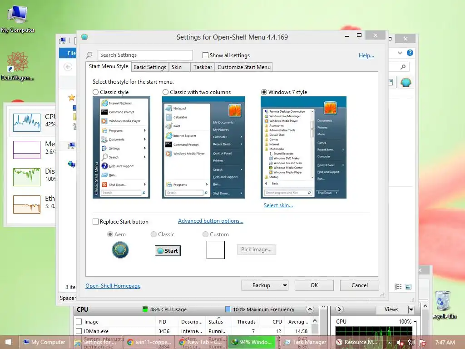Visit the Open-Shell Homepage link
Screen dimensions: 465x349
(113, 286)
